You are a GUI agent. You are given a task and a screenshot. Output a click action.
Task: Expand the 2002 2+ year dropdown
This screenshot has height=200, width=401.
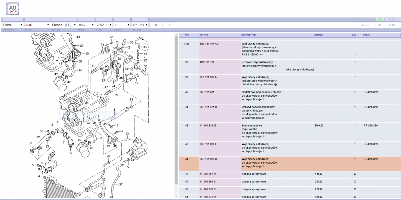pos(104,25)
